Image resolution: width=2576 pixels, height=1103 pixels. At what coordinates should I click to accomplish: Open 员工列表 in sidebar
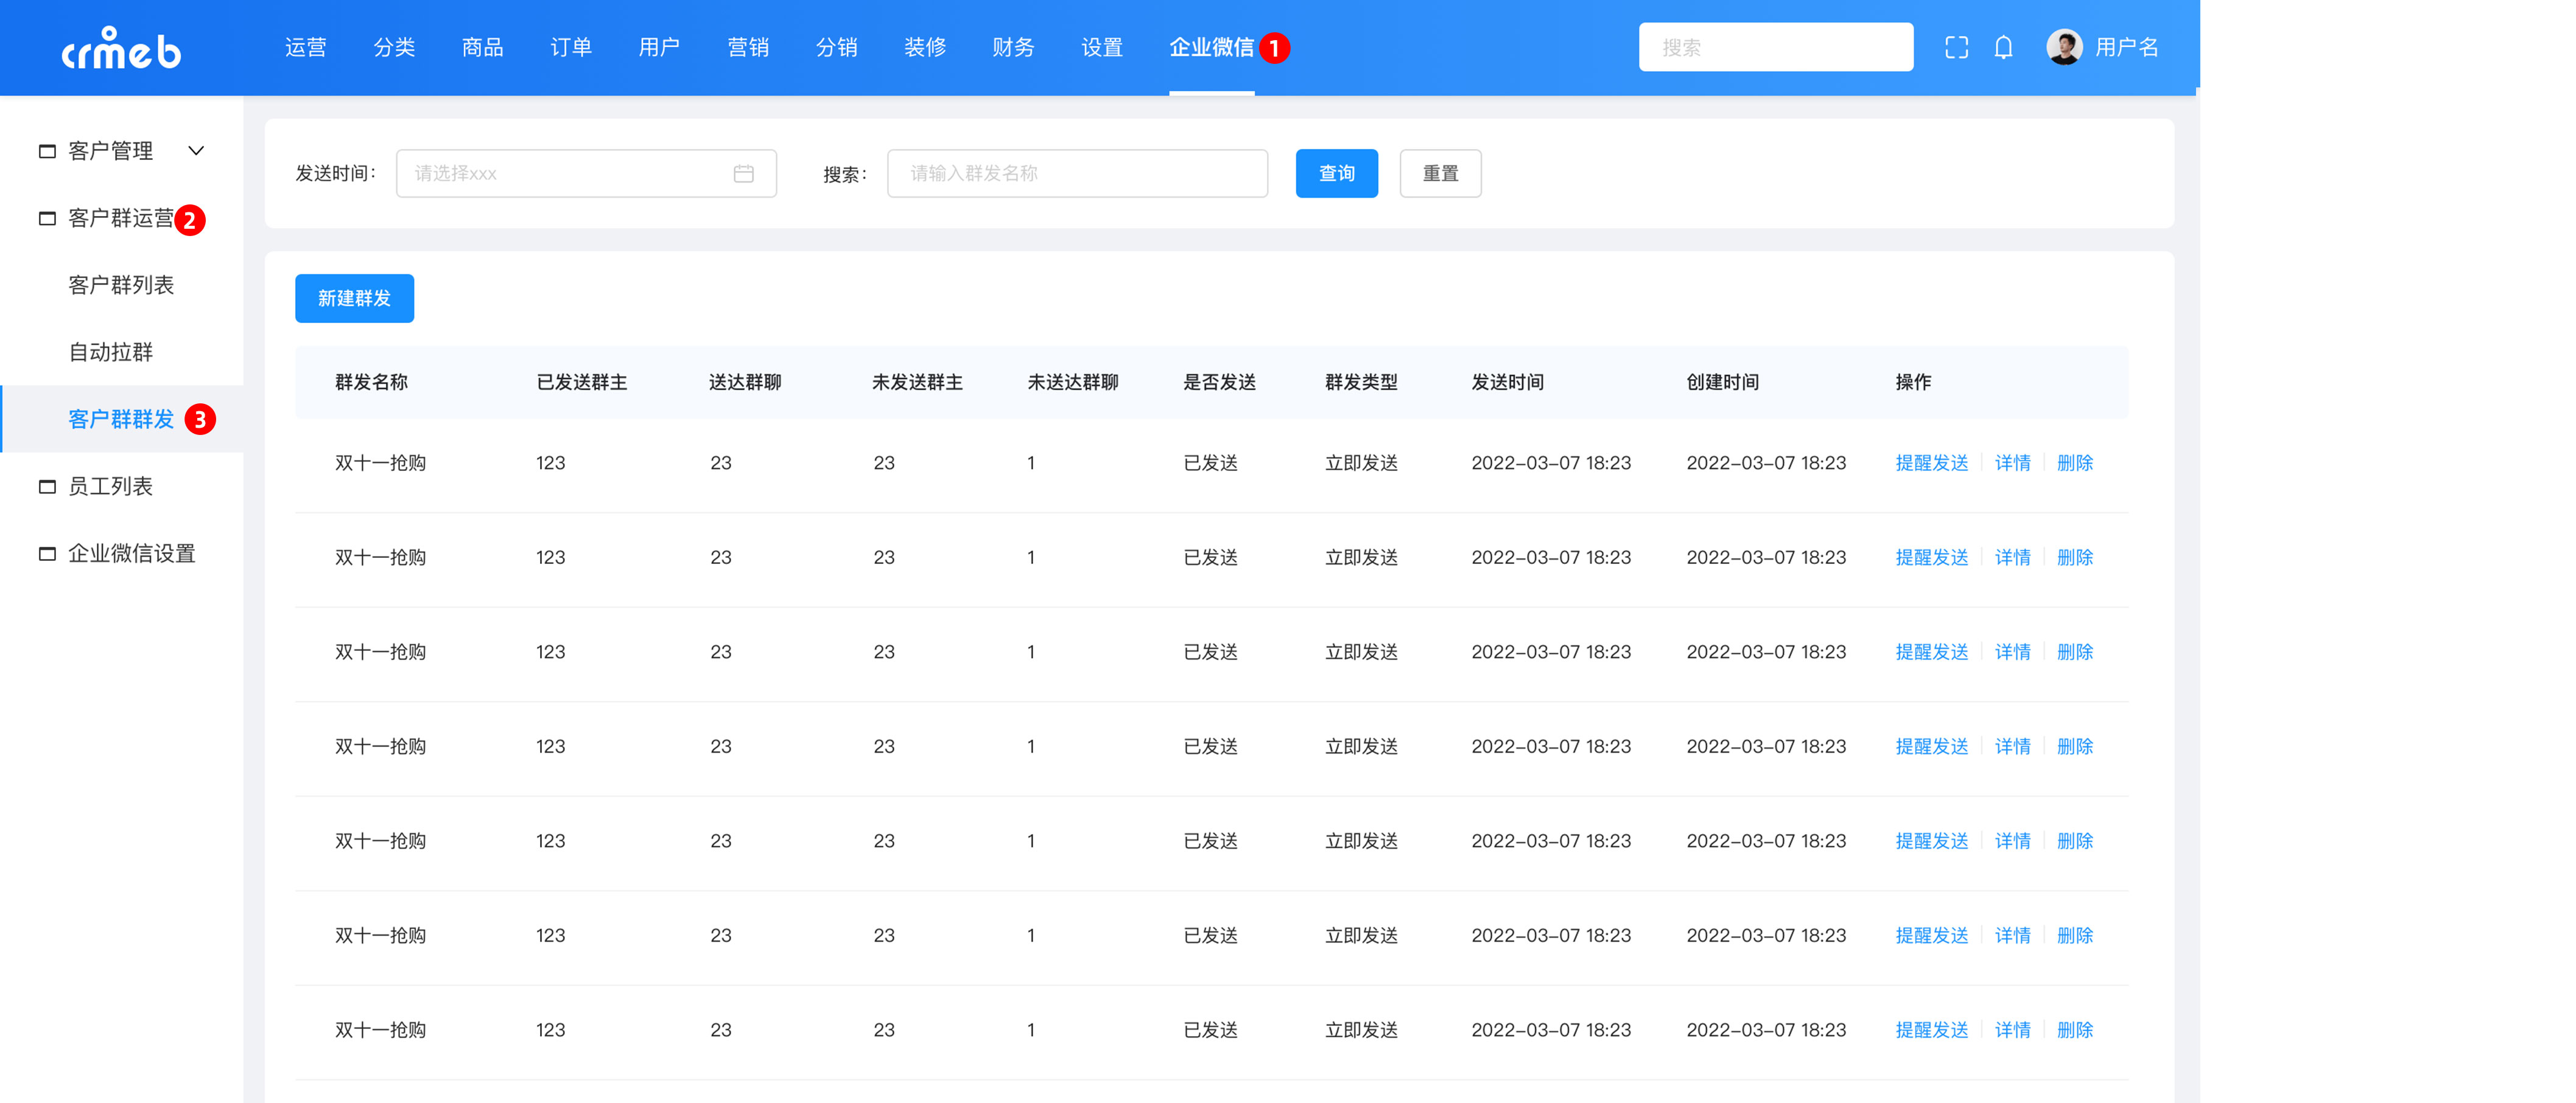click(110, 487)
